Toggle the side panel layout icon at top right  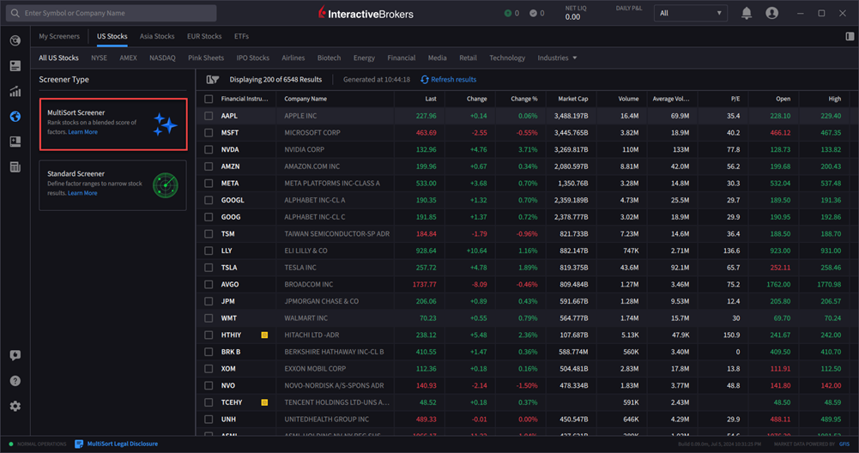click(x=850, y=36)
